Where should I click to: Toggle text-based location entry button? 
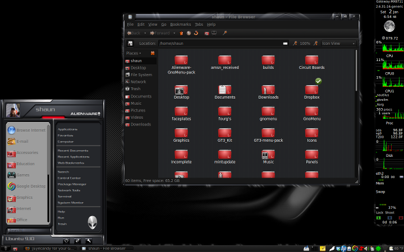(130, 44)
